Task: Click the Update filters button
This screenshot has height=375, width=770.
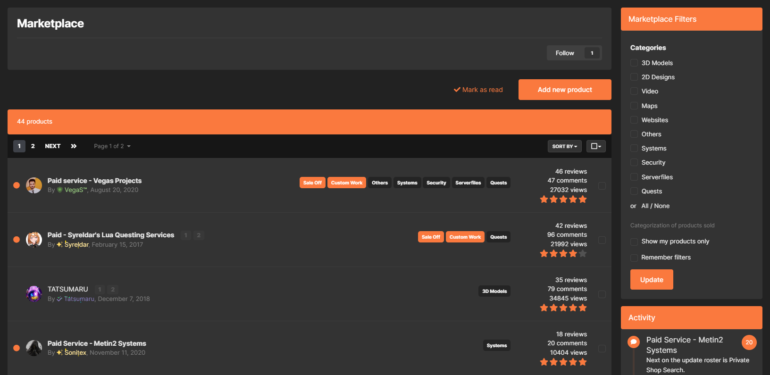Action: [x=652, y=279]
